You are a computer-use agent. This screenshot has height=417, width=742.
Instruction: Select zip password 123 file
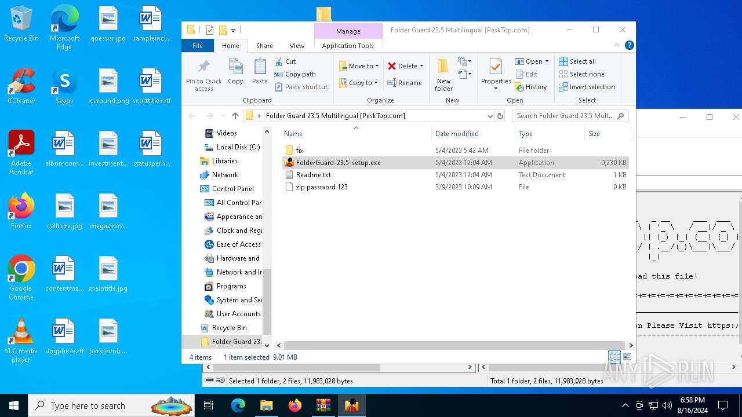(x=455, y=187)
